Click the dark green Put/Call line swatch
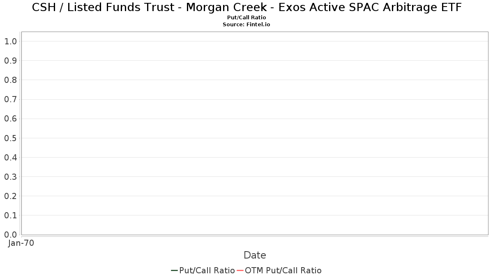Screen dimensions: 493x277 (x=174, y=270)
